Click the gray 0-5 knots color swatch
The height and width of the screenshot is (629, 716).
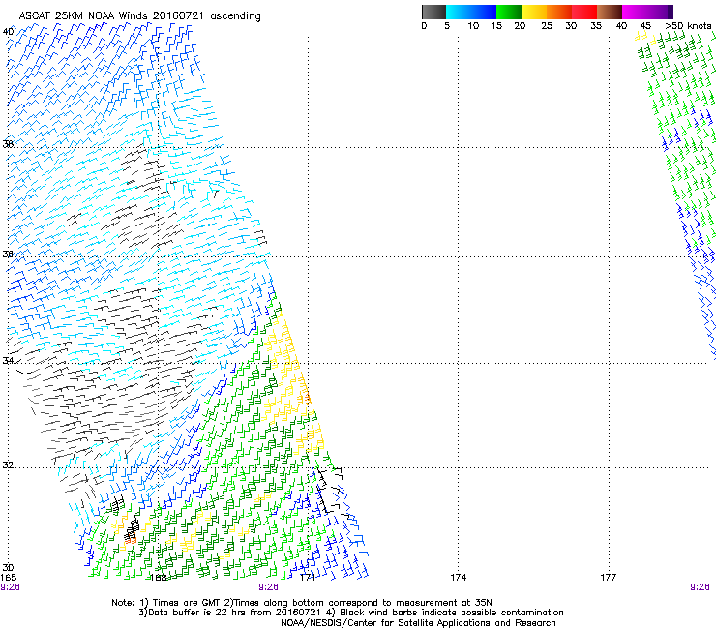tap(433, 12)
